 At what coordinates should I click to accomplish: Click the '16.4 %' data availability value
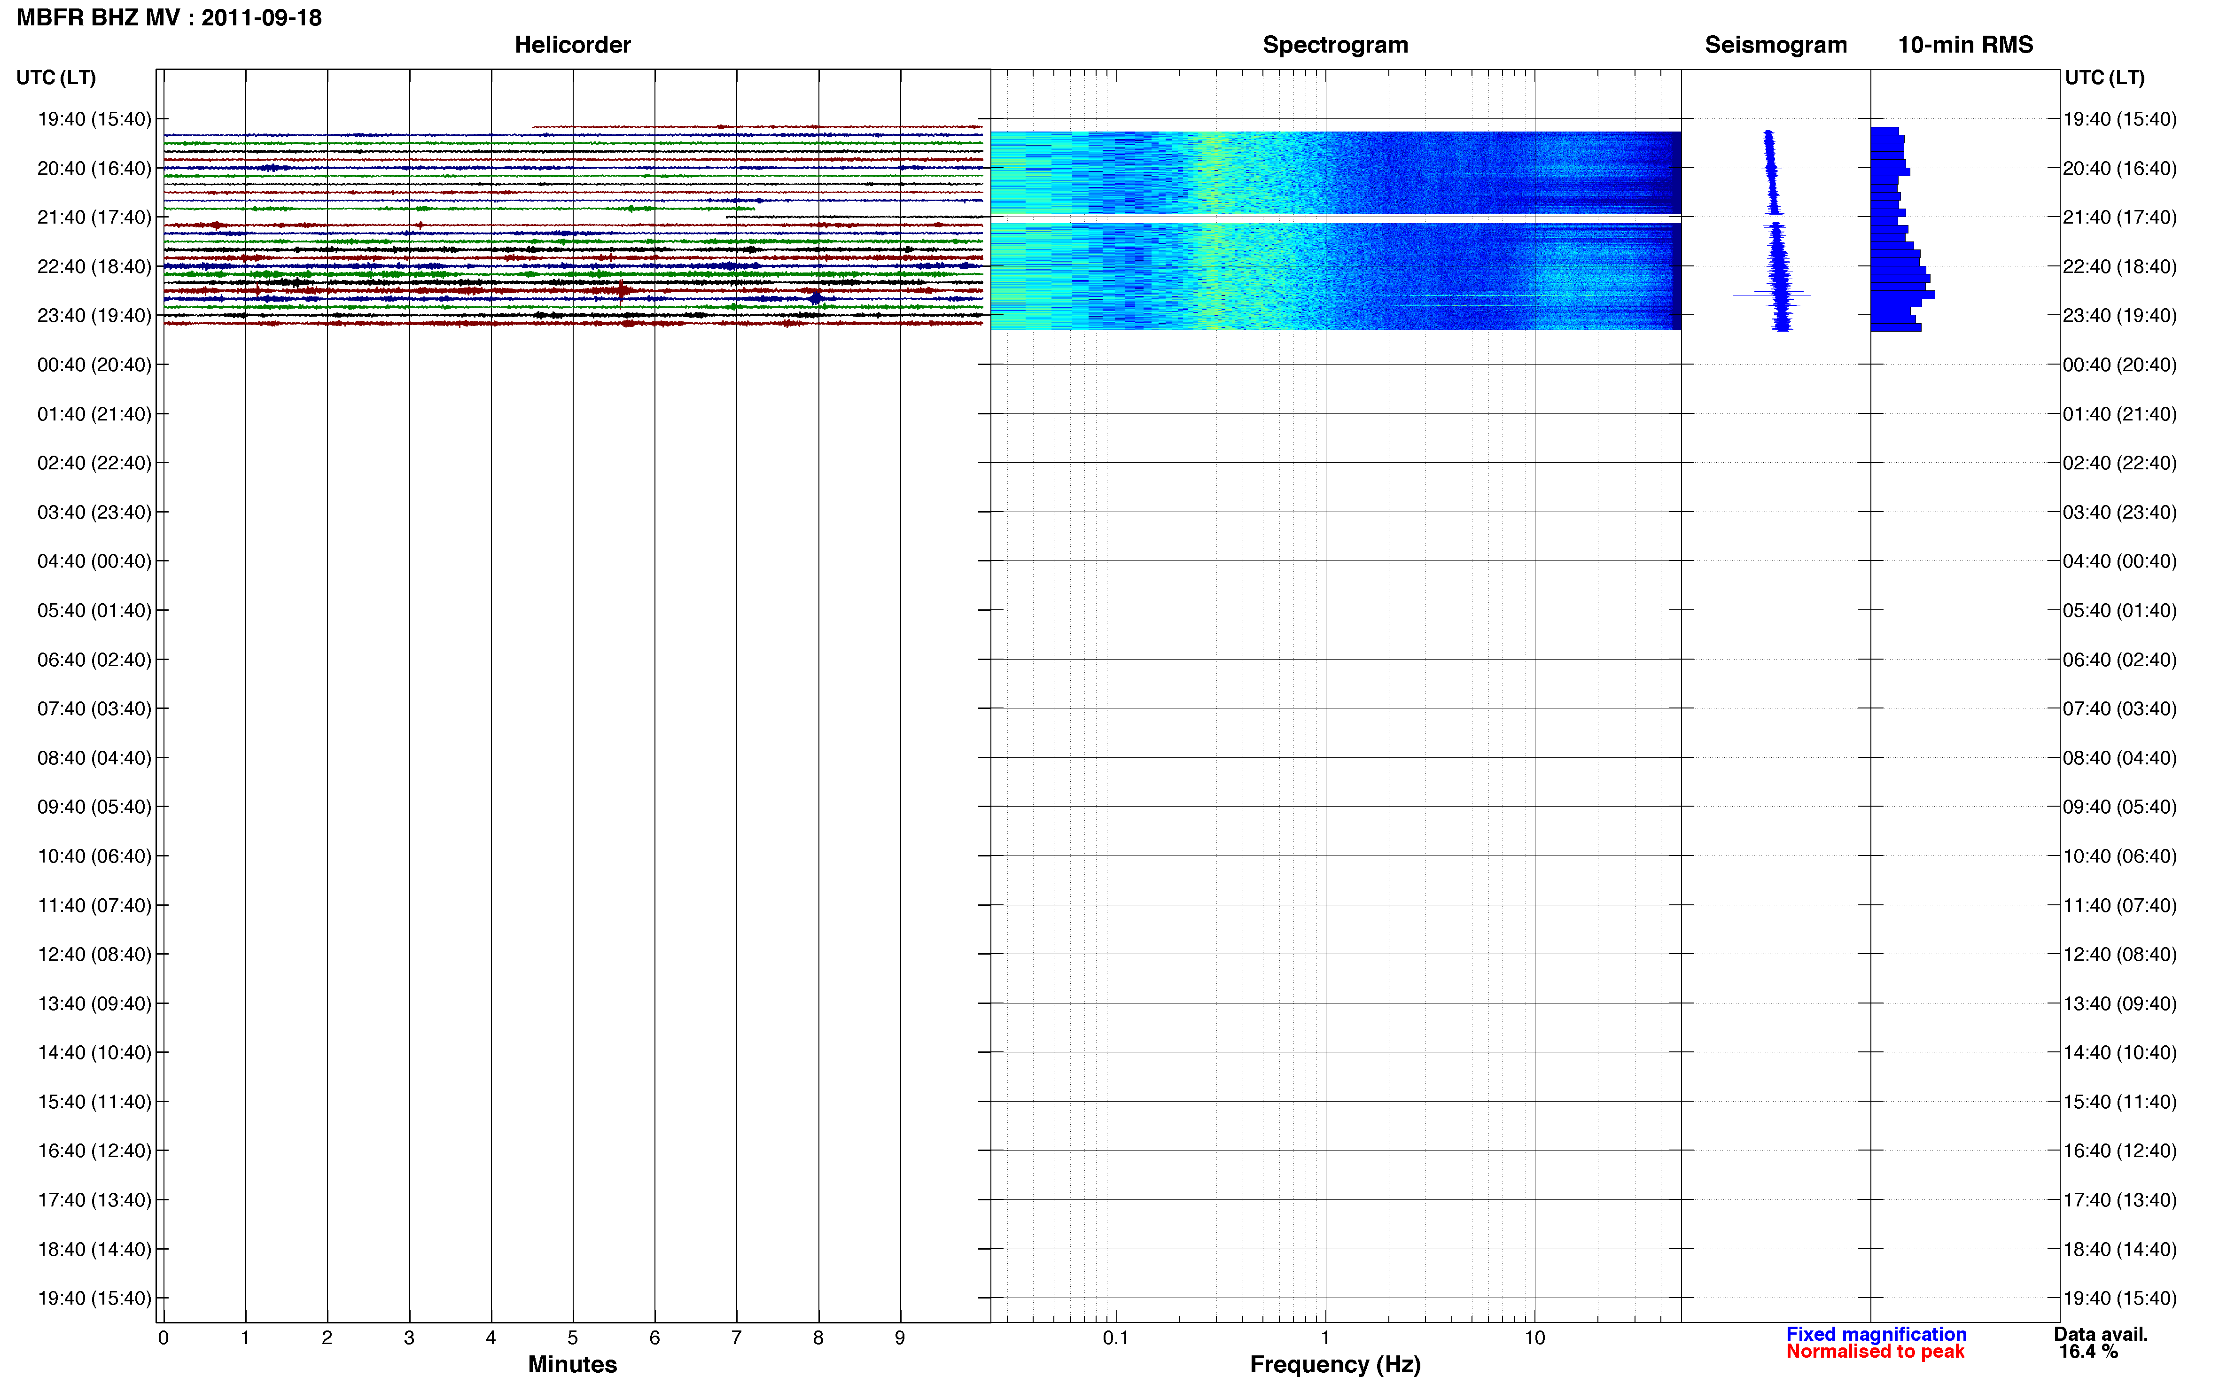[2089, 1352]
